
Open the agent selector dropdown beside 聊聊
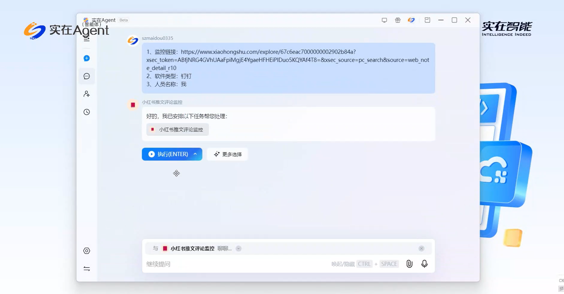click(x=238, y=248)
